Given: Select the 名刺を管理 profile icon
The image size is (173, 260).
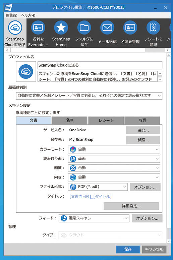Looking at the screenshot, I should point(130,28).
